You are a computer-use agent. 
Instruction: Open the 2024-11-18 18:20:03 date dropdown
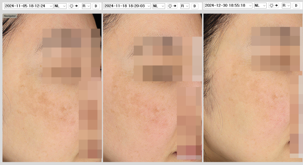(x=127, y=6)
